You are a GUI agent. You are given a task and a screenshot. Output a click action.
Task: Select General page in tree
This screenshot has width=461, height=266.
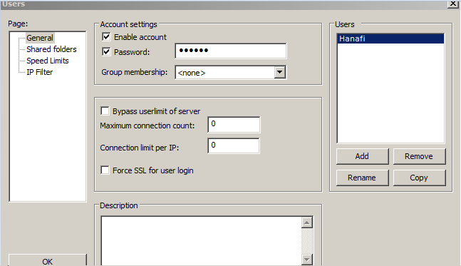tap(40, 38)
